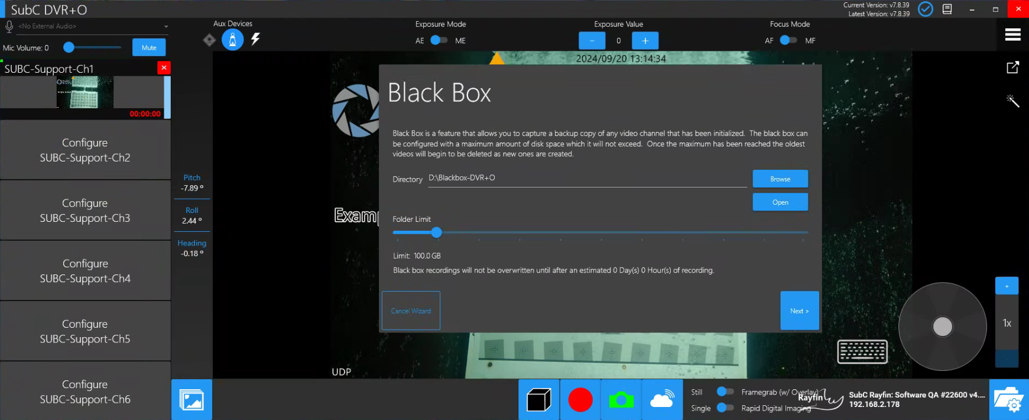This screenshot has height=420, width=1029.
Task: Click the cloud streaming icon
Action: [661, 400]
